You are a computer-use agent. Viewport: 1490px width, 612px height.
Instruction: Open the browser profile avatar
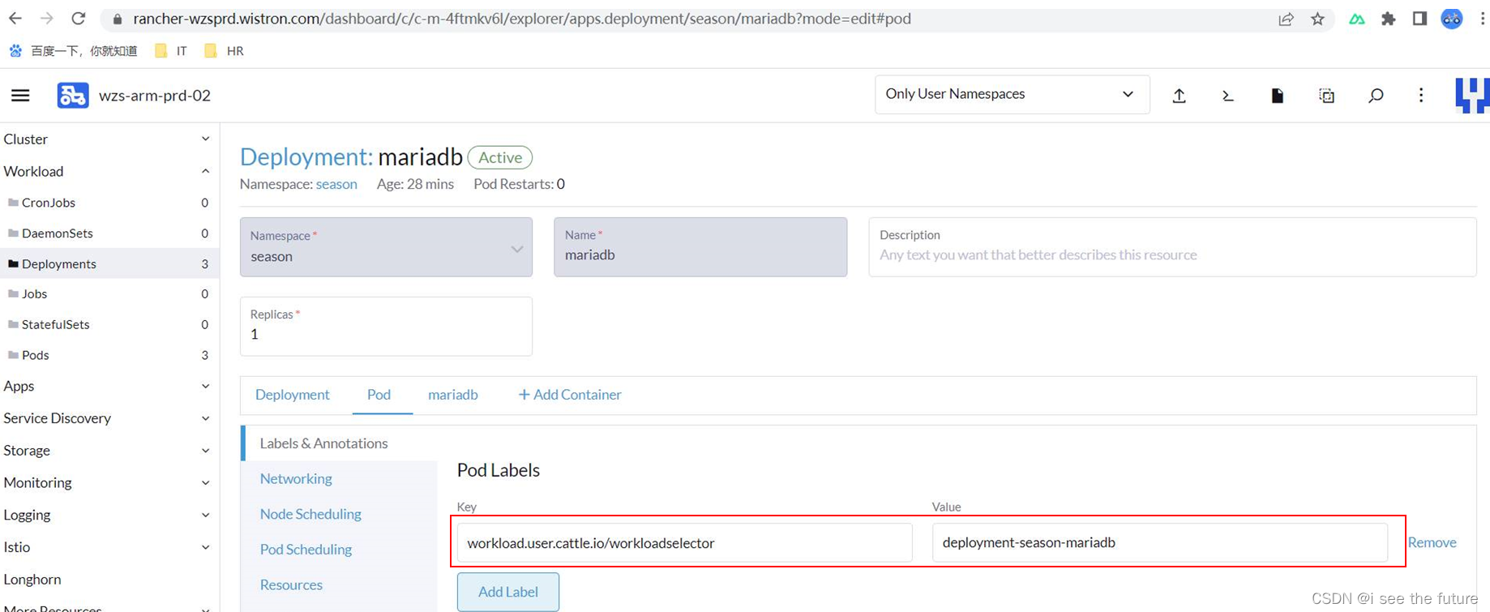tap(1451, 19)
